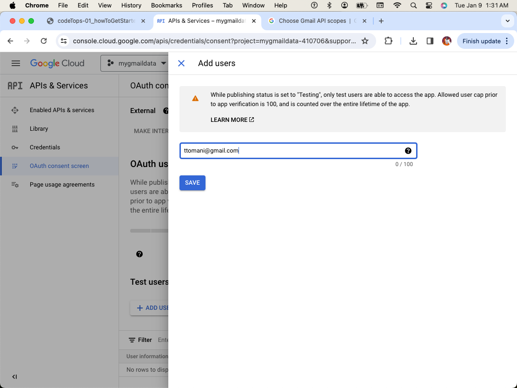Open the Chrome three-dot menu
This screenshot has width=517, height=388.
pyautogui.click(x=507, y=41)
